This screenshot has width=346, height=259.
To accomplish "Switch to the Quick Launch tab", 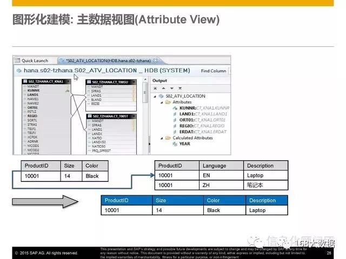I will [35, 61].
